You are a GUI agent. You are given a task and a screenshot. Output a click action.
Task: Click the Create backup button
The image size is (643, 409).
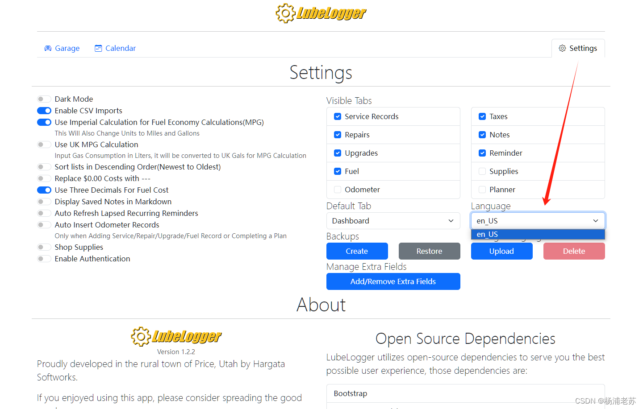pyautogui.click(x=357, y=251)
